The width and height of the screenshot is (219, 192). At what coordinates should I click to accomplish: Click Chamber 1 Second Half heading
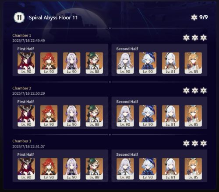tap(127, 49)
